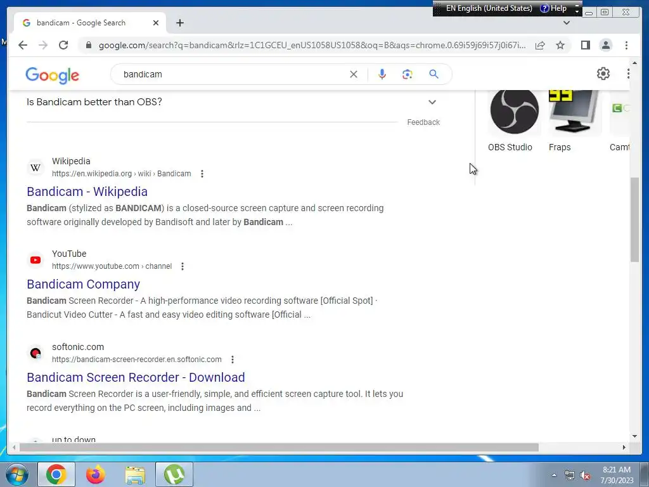Show hidden tray icons arrow
The width and height of the screenshot is (649, 487).
554,475
